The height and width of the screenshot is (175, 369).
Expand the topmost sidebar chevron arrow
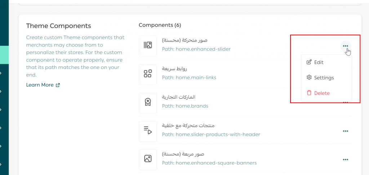click(1, 73)
